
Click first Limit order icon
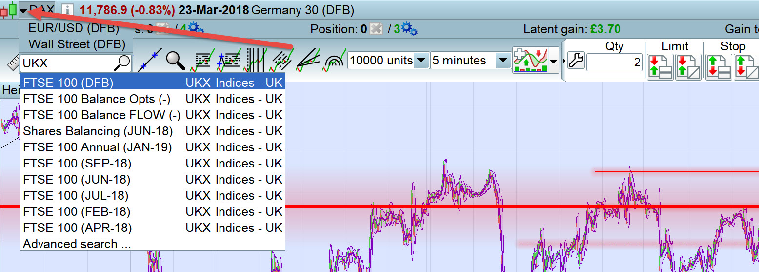pos(660,67)
